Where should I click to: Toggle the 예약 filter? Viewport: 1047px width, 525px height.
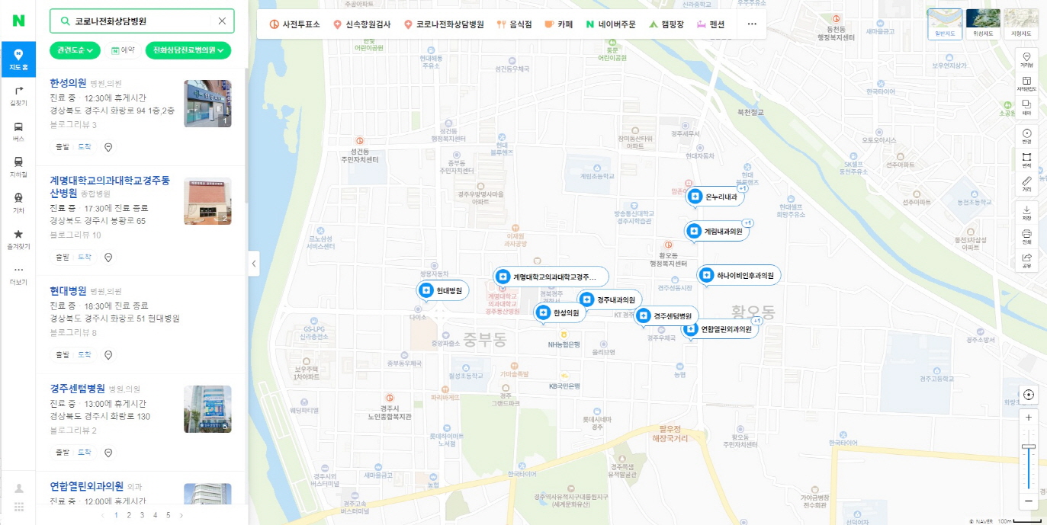click(x=123, y=50)
